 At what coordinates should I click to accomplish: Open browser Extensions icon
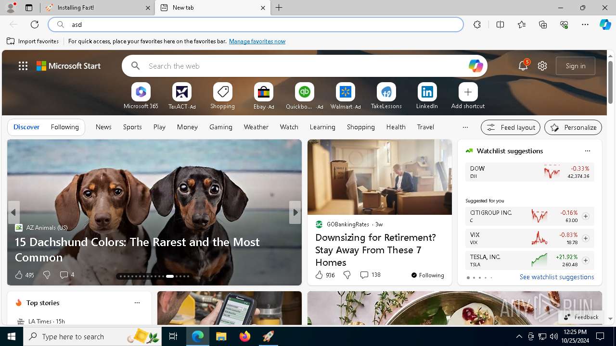pos(477,25)
